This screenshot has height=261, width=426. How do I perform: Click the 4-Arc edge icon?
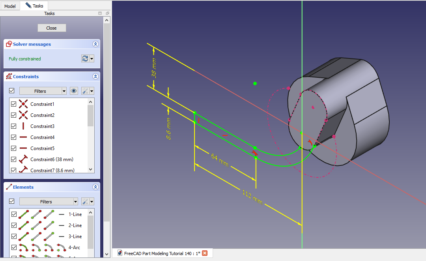tap(24, 248)
